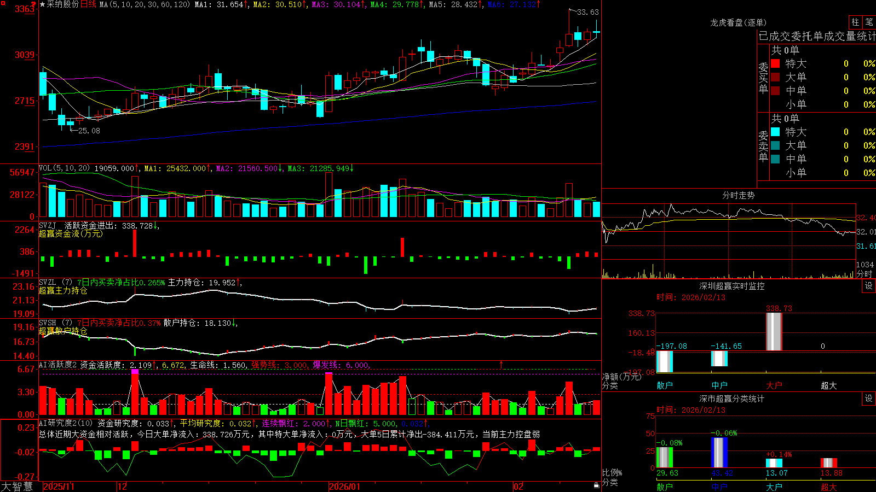Click the 深圳超赢实时监控 panel title
Viewport: 876px width, 492px height.
click(731, 286)
